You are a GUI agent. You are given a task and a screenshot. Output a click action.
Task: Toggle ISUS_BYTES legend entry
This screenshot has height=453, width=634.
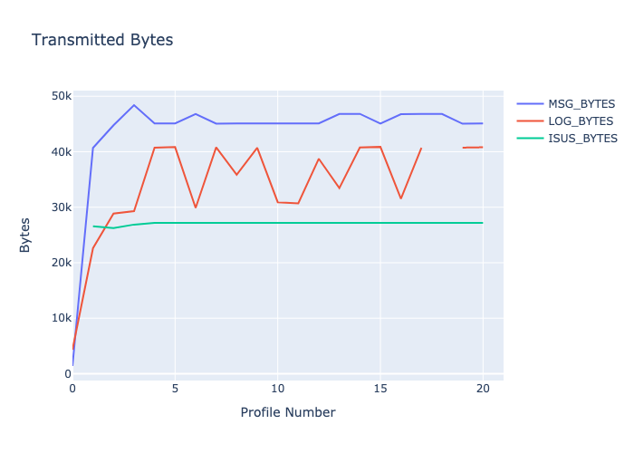pos(582,139)
